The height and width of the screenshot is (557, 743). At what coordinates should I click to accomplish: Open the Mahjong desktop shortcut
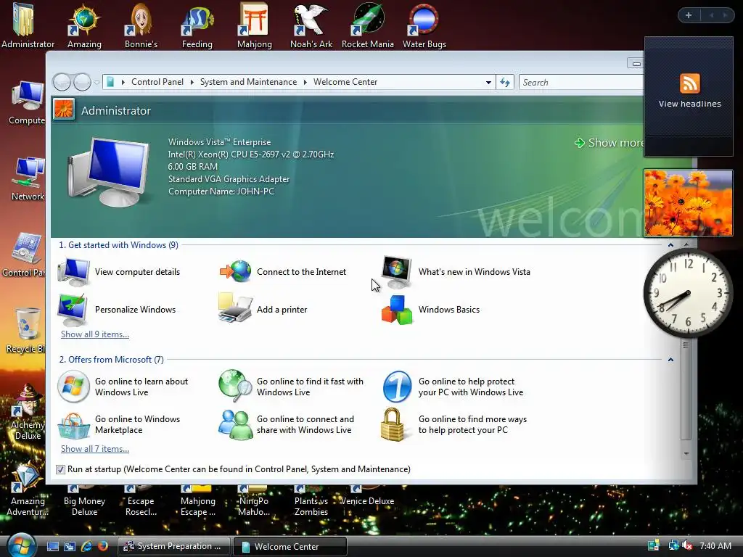tap(255, 25)
